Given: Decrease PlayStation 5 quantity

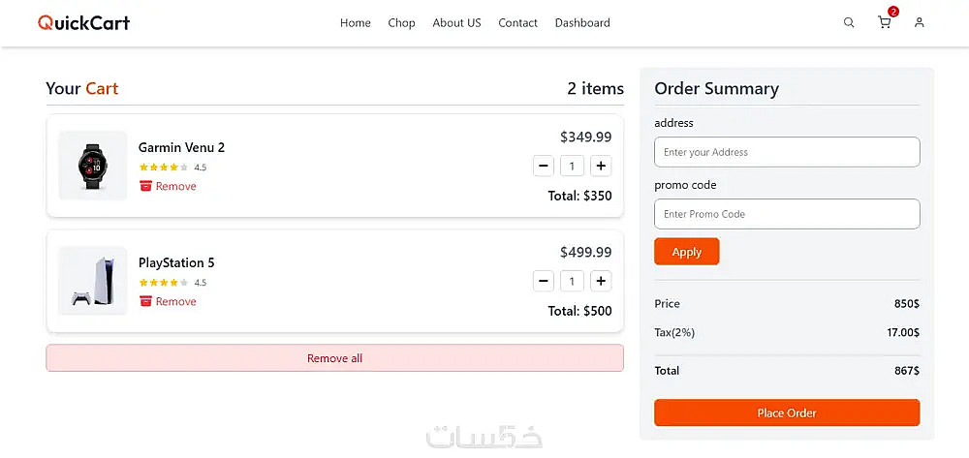Looking at the screenshot, I should (544, 282).
